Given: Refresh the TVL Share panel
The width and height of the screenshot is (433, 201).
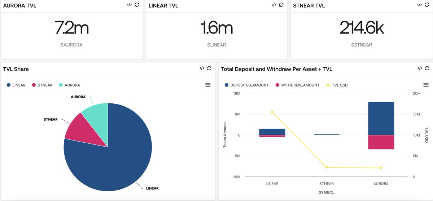Looking at the screenshot, I should coord(209,68).
